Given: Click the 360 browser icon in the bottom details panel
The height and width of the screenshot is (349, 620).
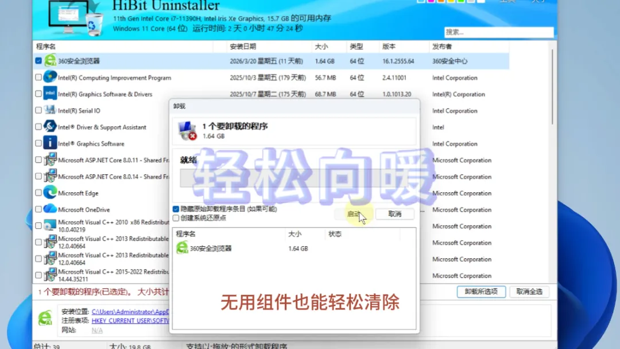Looking at the screenshot, I should [45, 319].
